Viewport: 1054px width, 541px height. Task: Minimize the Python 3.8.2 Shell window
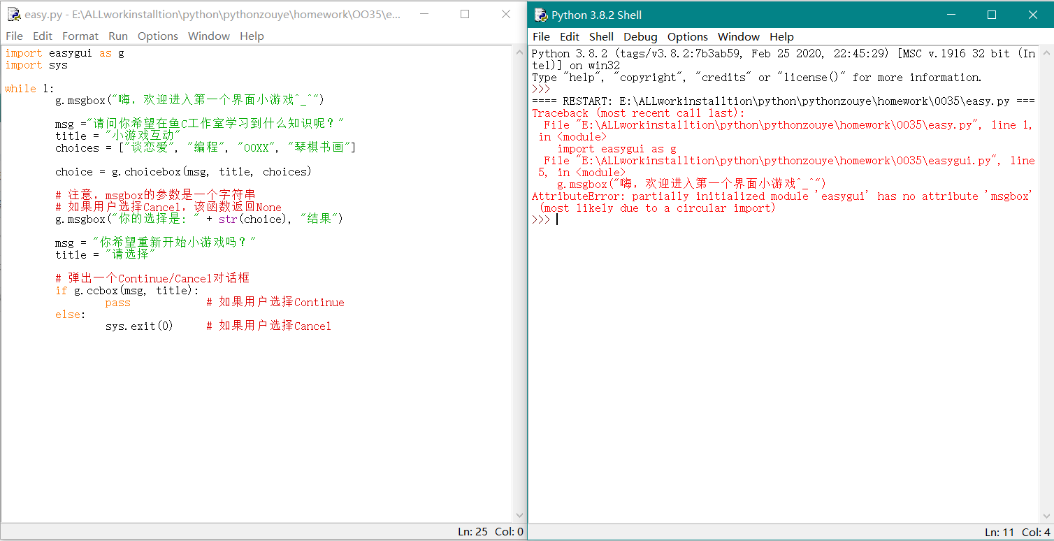click(951, 15)
